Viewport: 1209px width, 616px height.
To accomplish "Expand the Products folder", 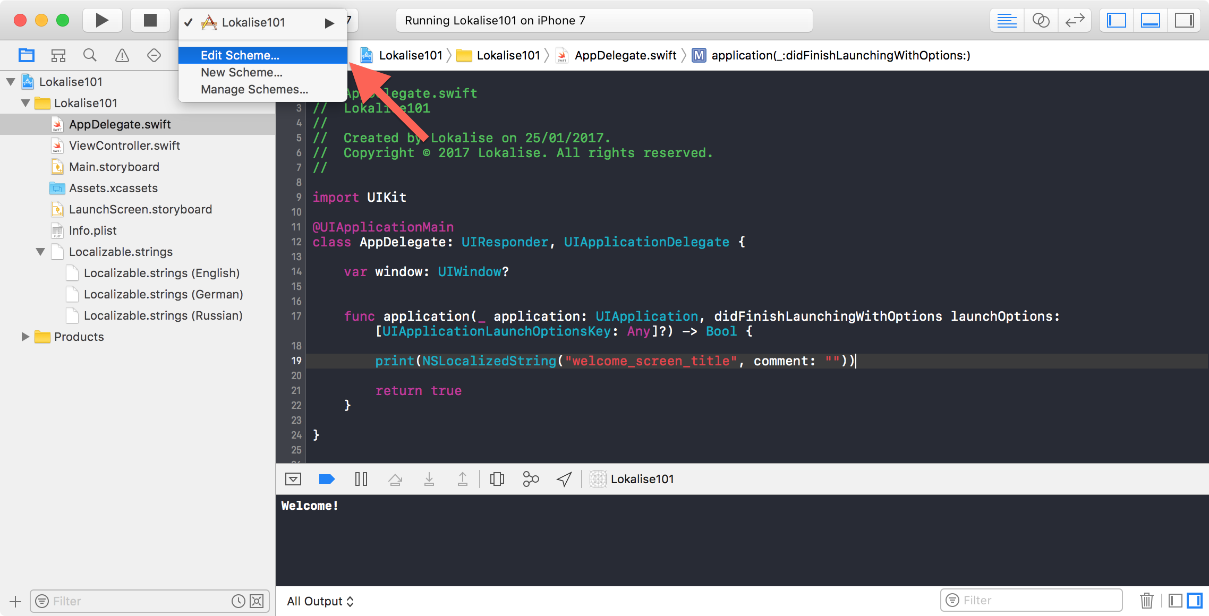I will [24, 337].
